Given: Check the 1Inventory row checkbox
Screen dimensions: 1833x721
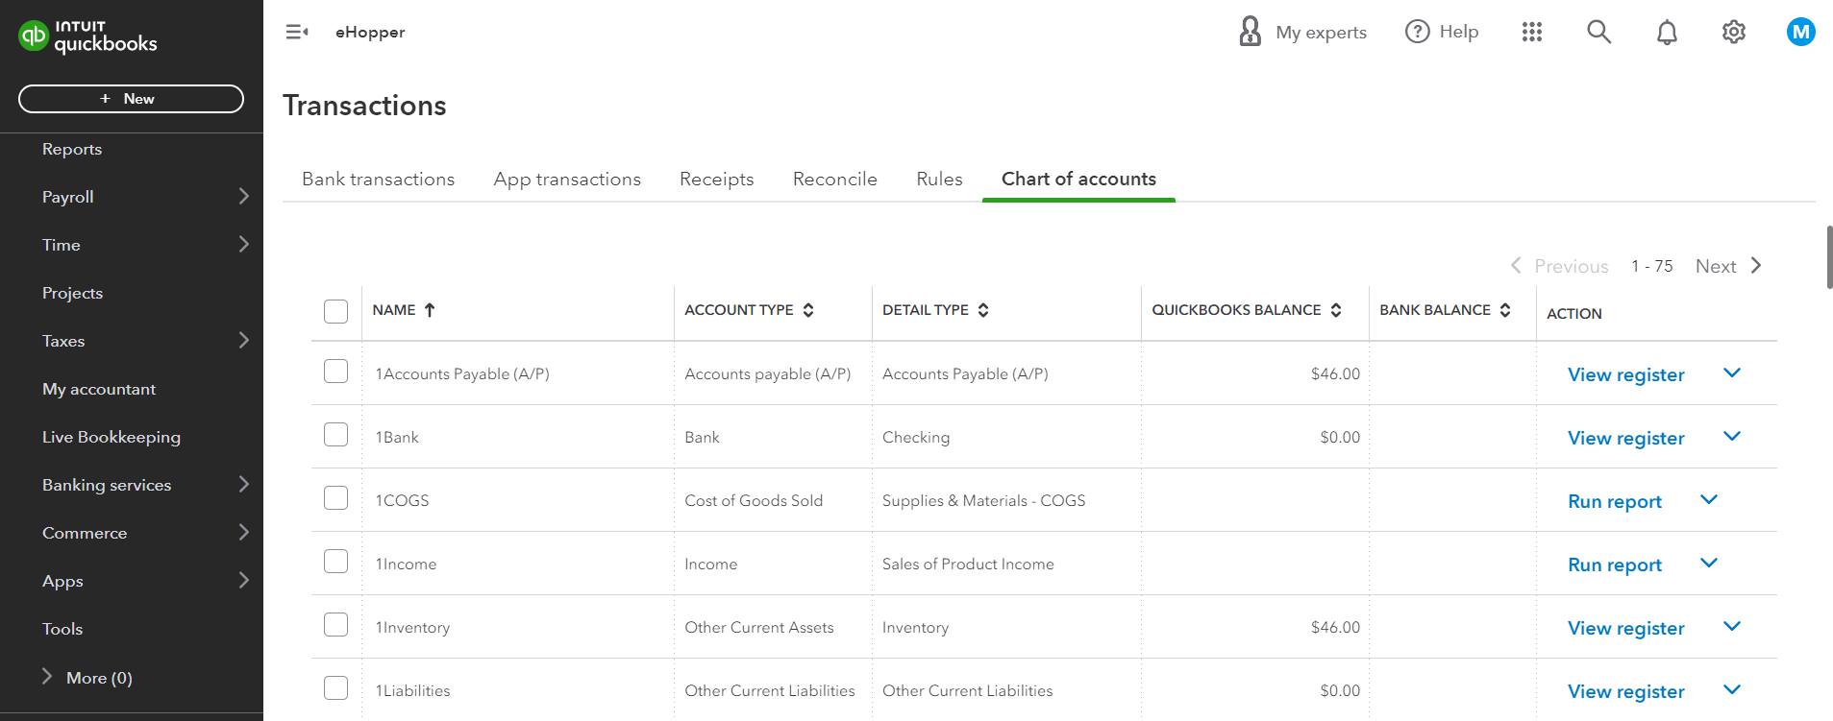Looking at the screenshot, I should [335, 624].
